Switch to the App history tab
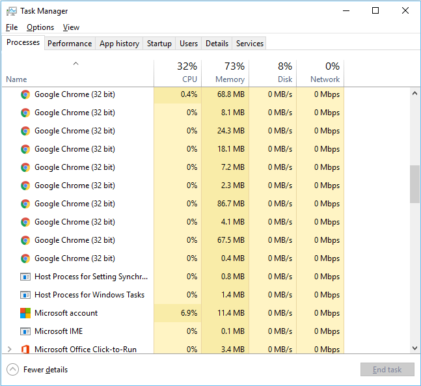 click(x=119, y=44)
